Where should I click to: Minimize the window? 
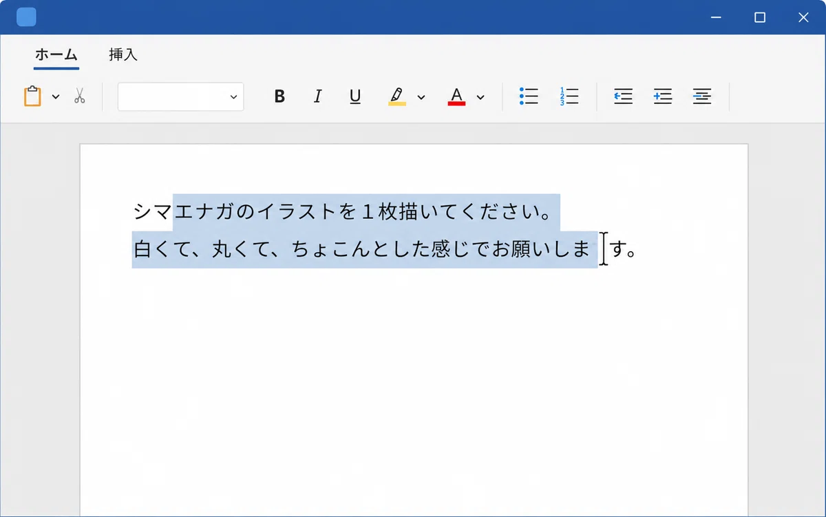point(717,17)
